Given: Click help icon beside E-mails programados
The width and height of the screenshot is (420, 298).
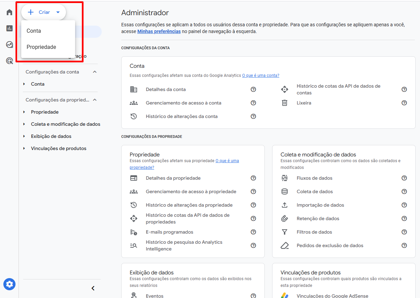Looking at the screenshot, I should (x=253, y=232).
